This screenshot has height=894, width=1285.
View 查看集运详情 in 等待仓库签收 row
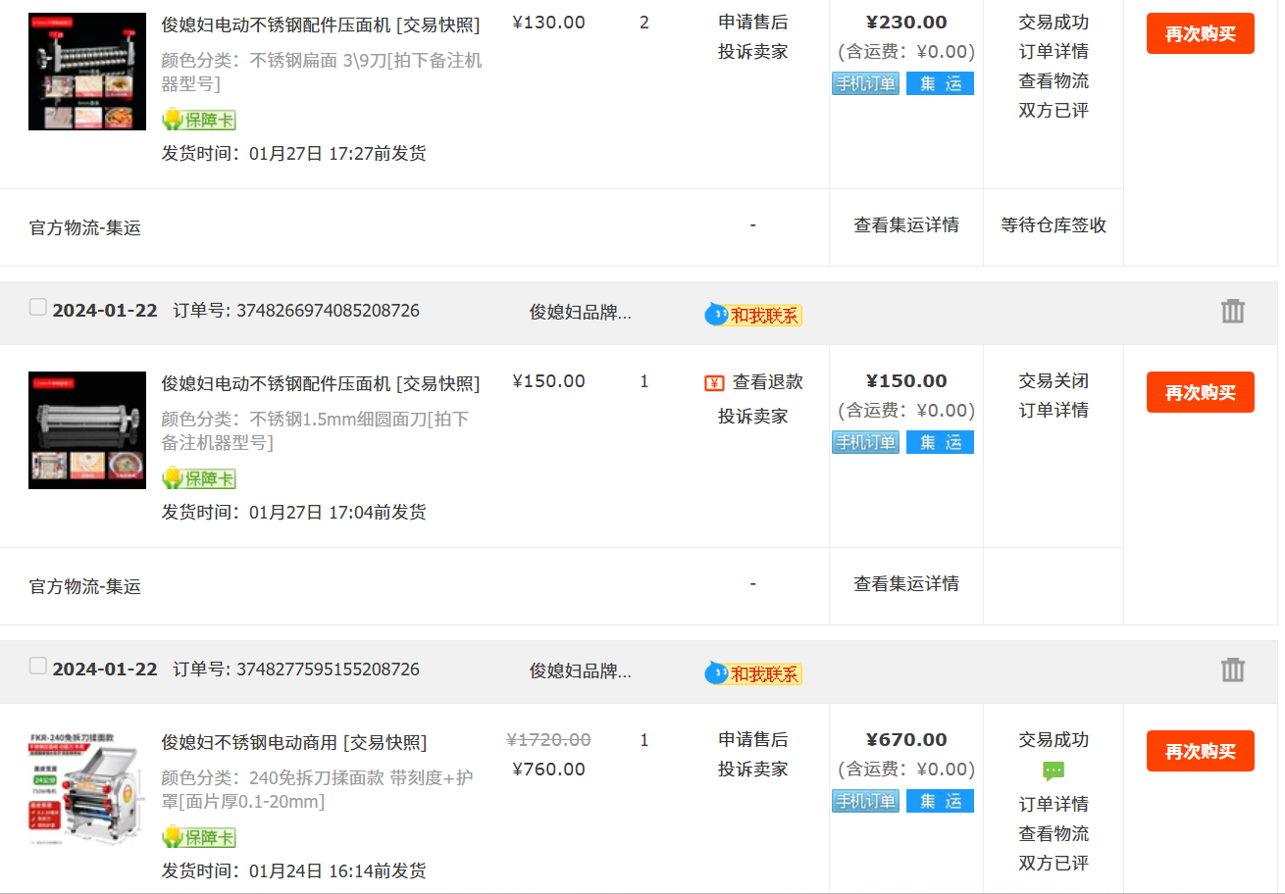[906, 225]
